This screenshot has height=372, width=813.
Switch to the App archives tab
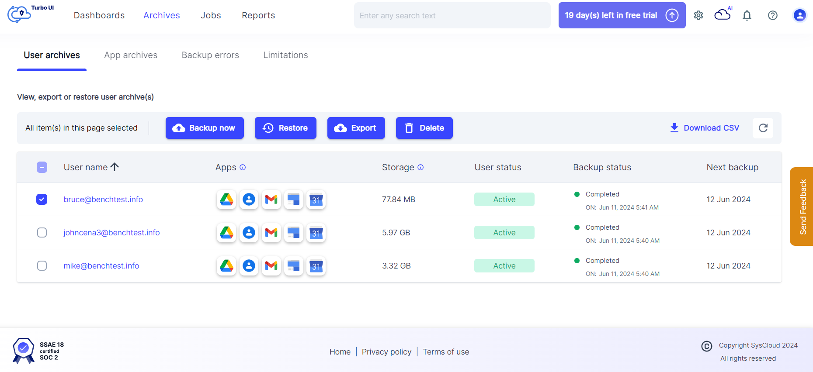131,55
